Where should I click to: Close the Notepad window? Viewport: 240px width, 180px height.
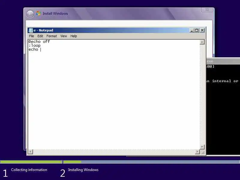click(x=202, y=30)
